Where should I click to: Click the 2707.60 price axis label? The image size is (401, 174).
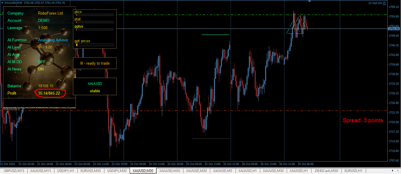coord(394,161)
